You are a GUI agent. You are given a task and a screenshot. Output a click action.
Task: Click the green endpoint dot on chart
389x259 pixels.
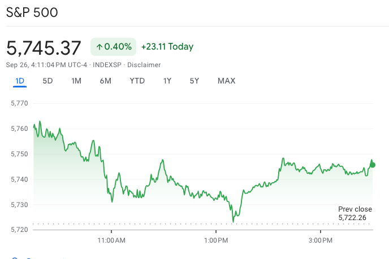point(372,165)
